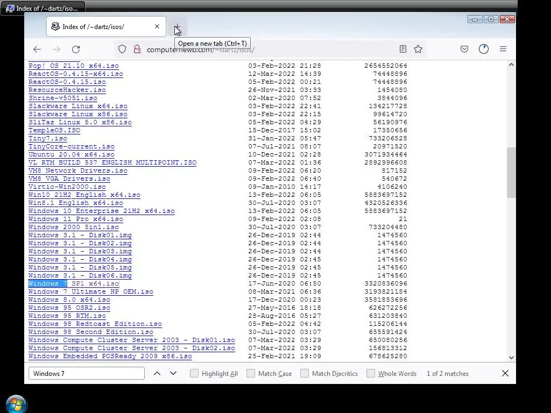The width and height of the screenshot is (551, 413).
Task: Download Windows 3.1 - Disk01.img
Action: click(x=80, y=236)
